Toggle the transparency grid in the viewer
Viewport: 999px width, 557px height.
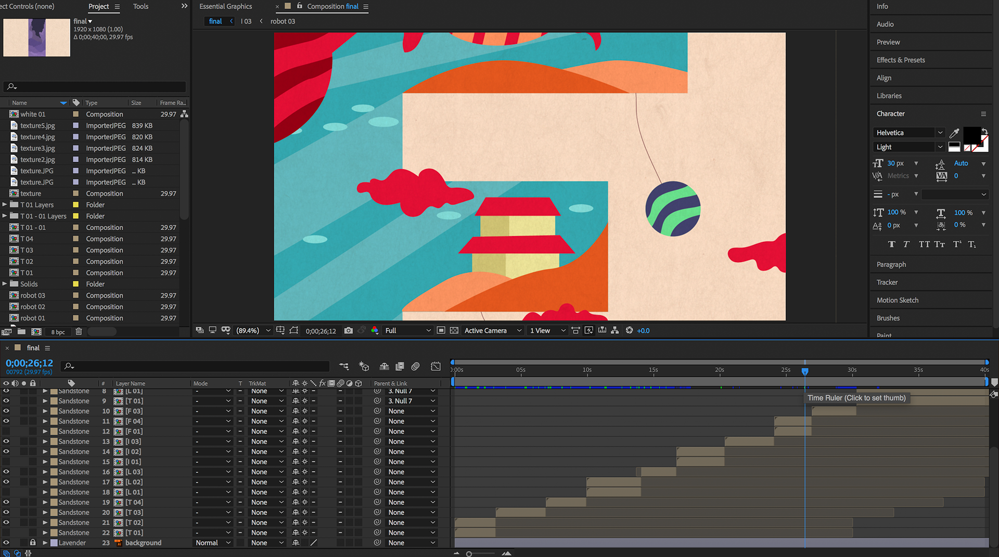pos(454,331)
